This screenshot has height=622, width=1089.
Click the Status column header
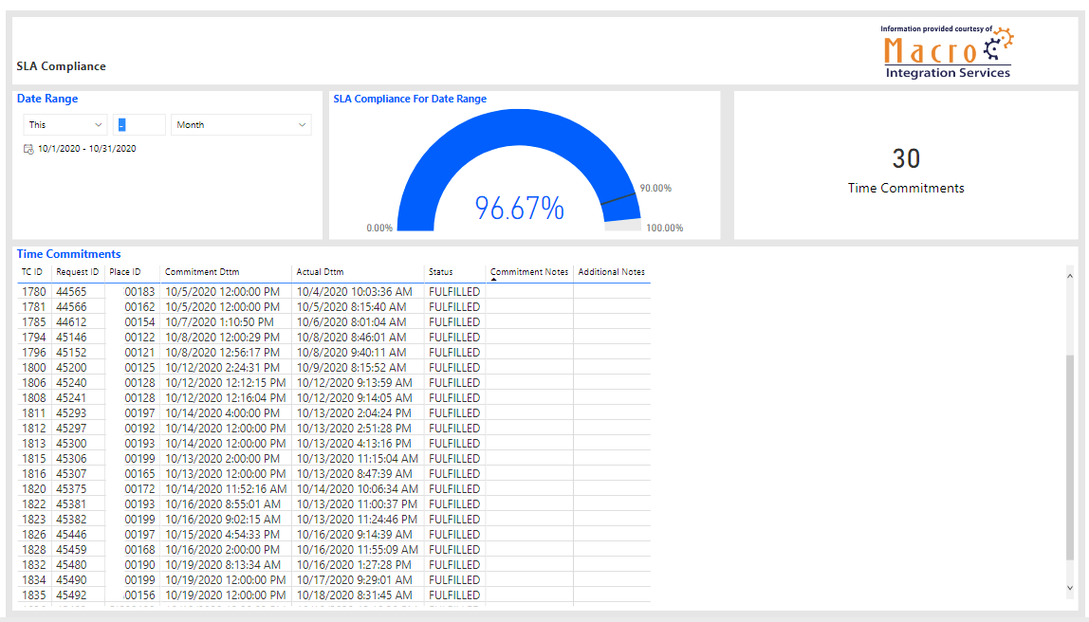440,272
